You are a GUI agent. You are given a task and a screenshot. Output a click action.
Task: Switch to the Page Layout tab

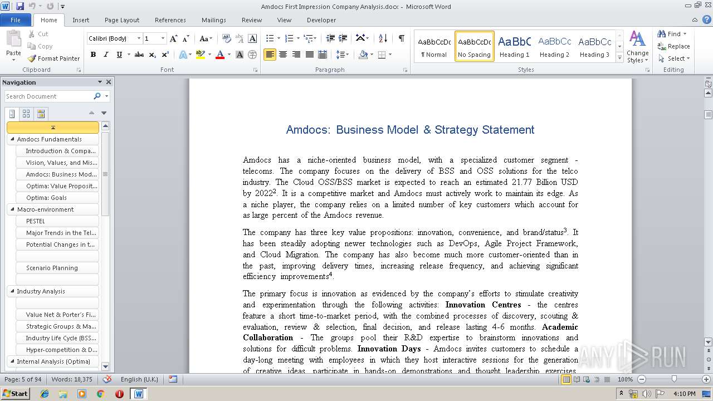(x=122, y=20)
